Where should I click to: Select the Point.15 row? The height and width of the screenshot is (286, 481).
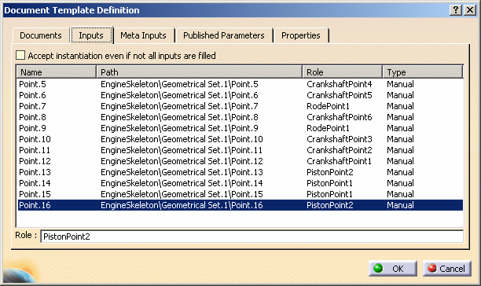(x=240, y=194)
